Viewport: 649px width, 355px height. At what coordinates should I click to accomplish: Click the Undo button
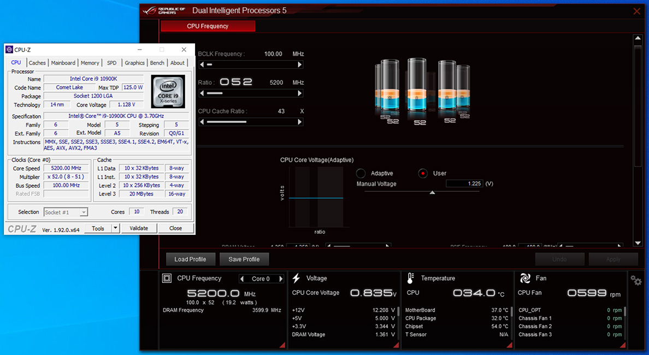coord(559,259)
